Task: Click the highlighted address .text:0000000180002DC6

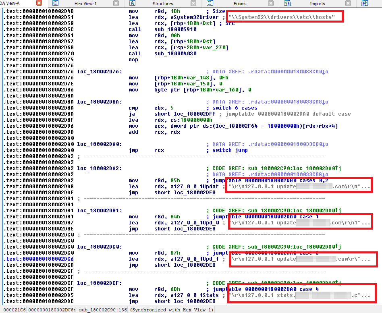Action: click(x=38, y=259)
